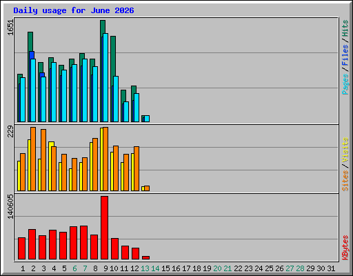353x276 pixels.
Task: Select the red KBytes bar for day 7
Action: click(x=83, y=243)
